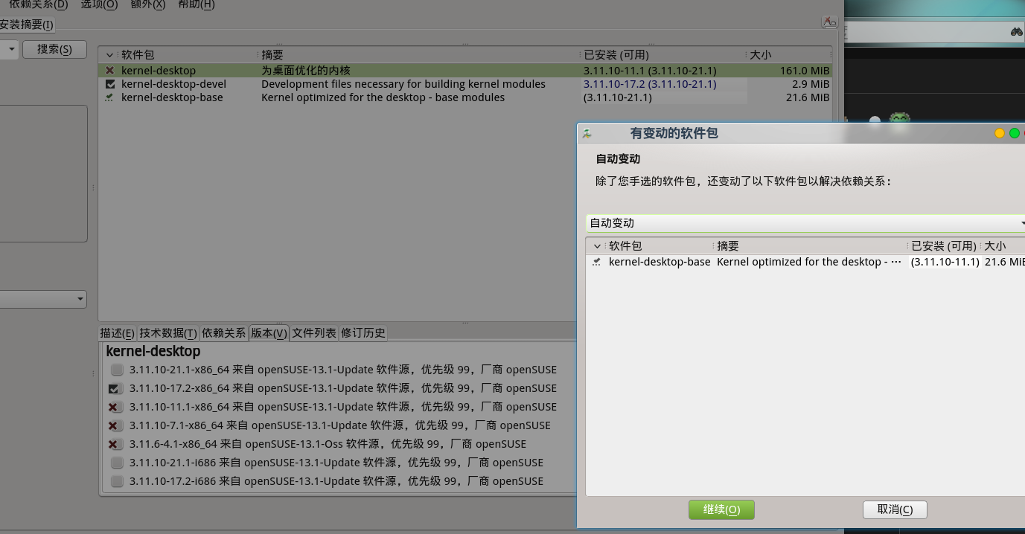Image resolution: width=1025 pixels, height=534 pixels.
Task: Sort dialog table by 已安装 (可用) column
Action: click(944, 246)
